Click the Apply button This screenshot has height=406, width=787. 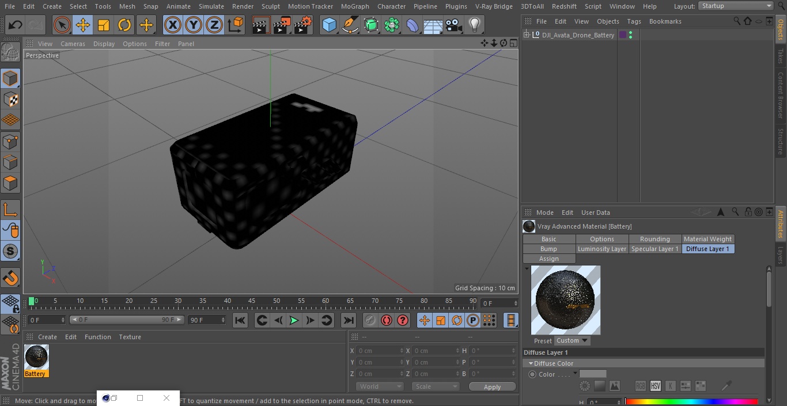(x=492, y=386)
